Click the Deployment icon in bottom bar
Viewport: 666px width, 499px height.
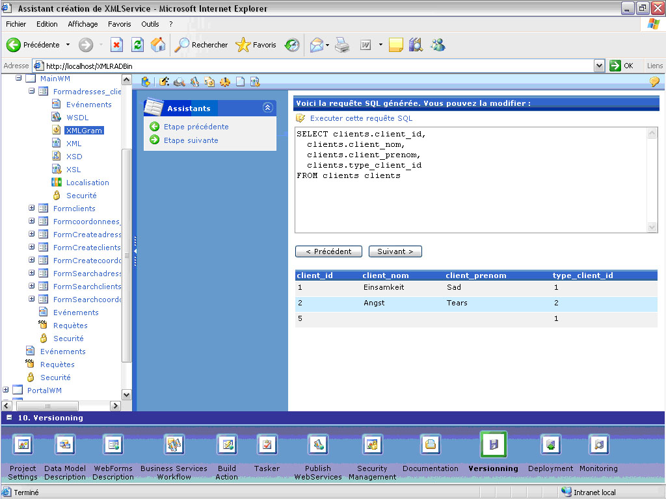click(x=550, y=445)
